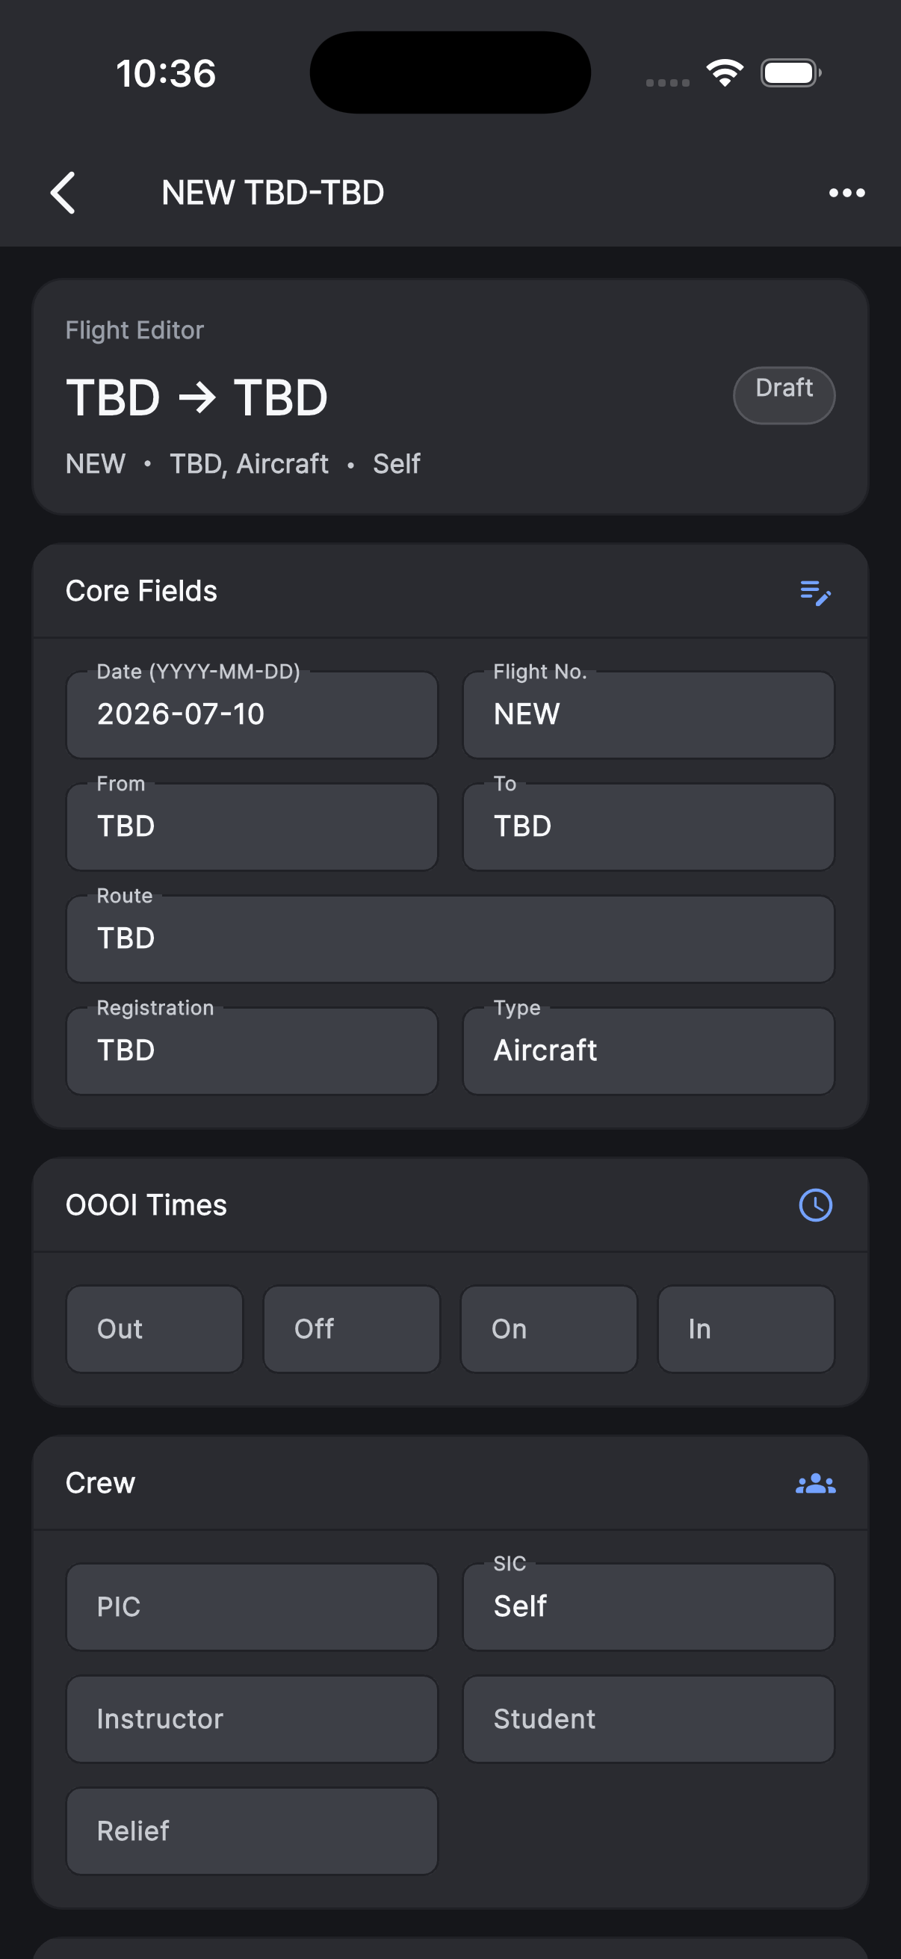The width and height of the screenshot is (901, 1959).
Task: Select the Registration field
Action: coord(253,1051)
